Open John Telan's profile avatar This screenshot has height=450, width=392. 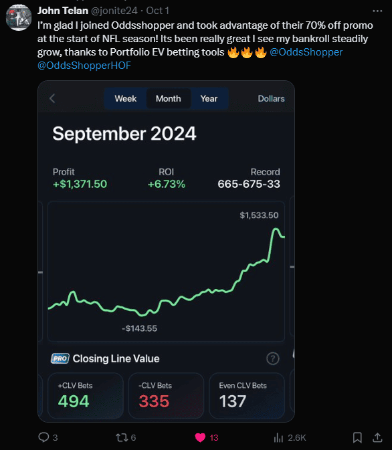pyautogui.click(x=19, y=17)
